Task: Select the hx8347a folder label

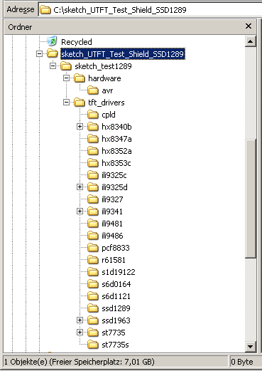Action: pos(116,139)
